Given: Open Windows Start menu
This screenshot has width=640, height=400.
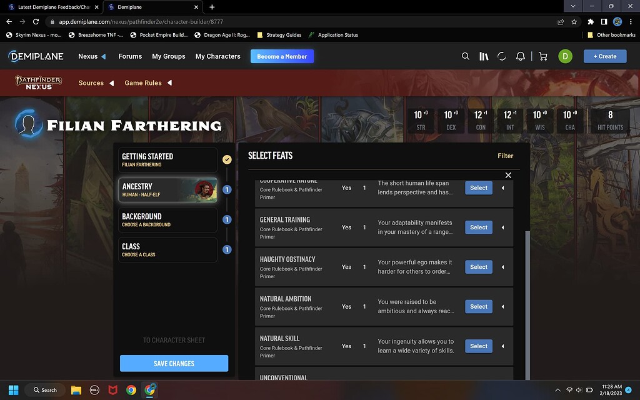Looking at the screenshot, I should tap(14, 390).
